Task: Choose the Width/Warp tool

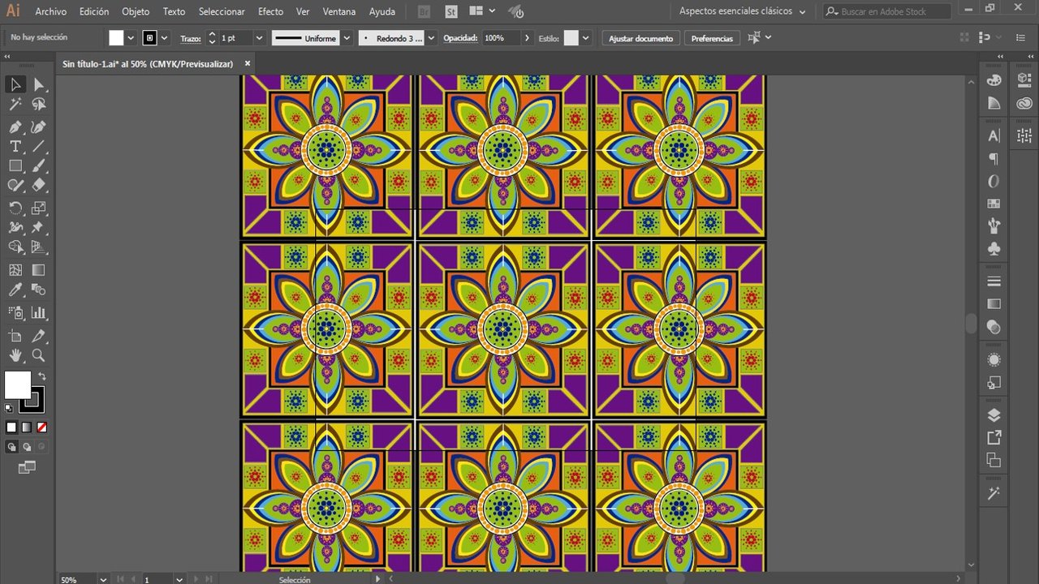Action: coord(15,227)
